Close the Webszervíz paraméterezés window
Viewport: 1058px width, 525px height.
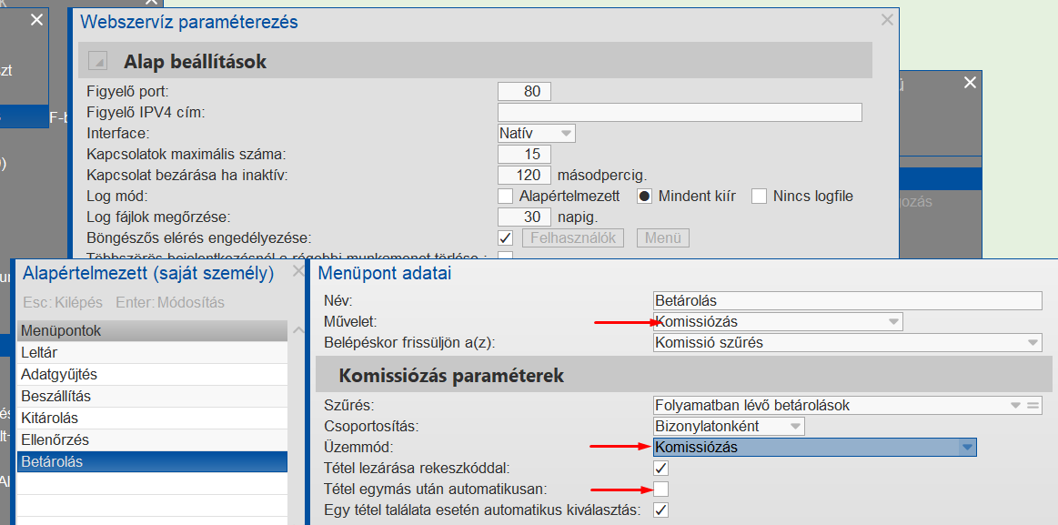pyautogui.click(x=887, y=20)
